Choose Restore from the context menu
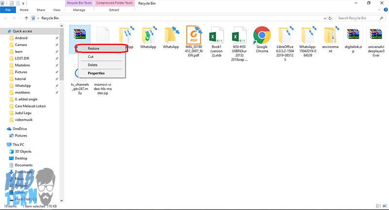 tap(93, 48)
